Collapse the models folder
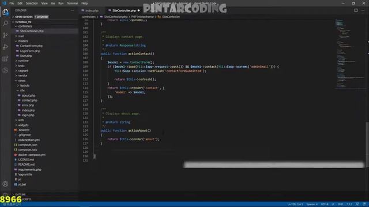 pos(23,41)
